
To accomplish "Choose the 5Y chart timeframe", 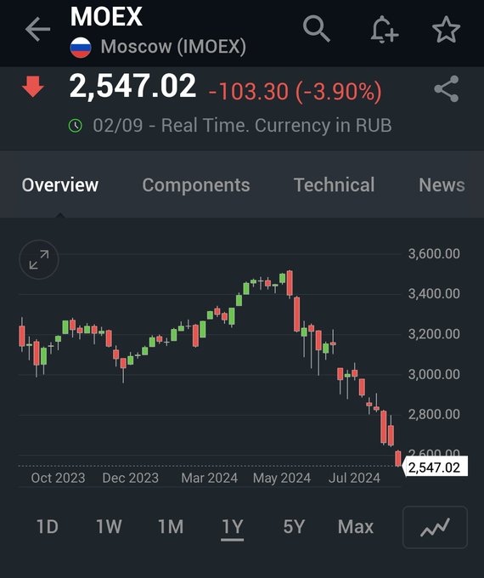I will [294, 526].
